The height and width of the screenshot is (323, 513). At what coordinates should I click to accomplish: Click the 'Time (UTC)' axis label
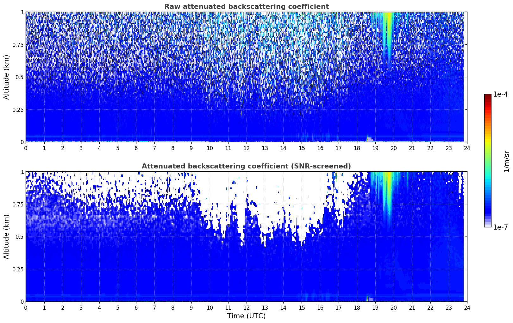click(246, 316)
